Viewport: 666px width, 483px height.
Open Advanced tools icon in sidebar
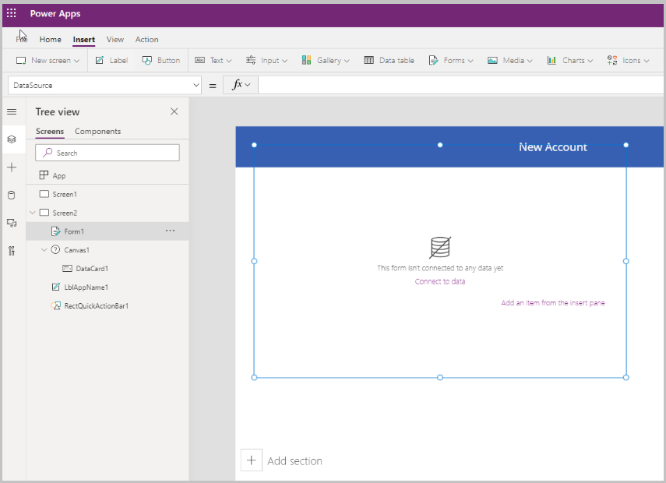(12, 251)
